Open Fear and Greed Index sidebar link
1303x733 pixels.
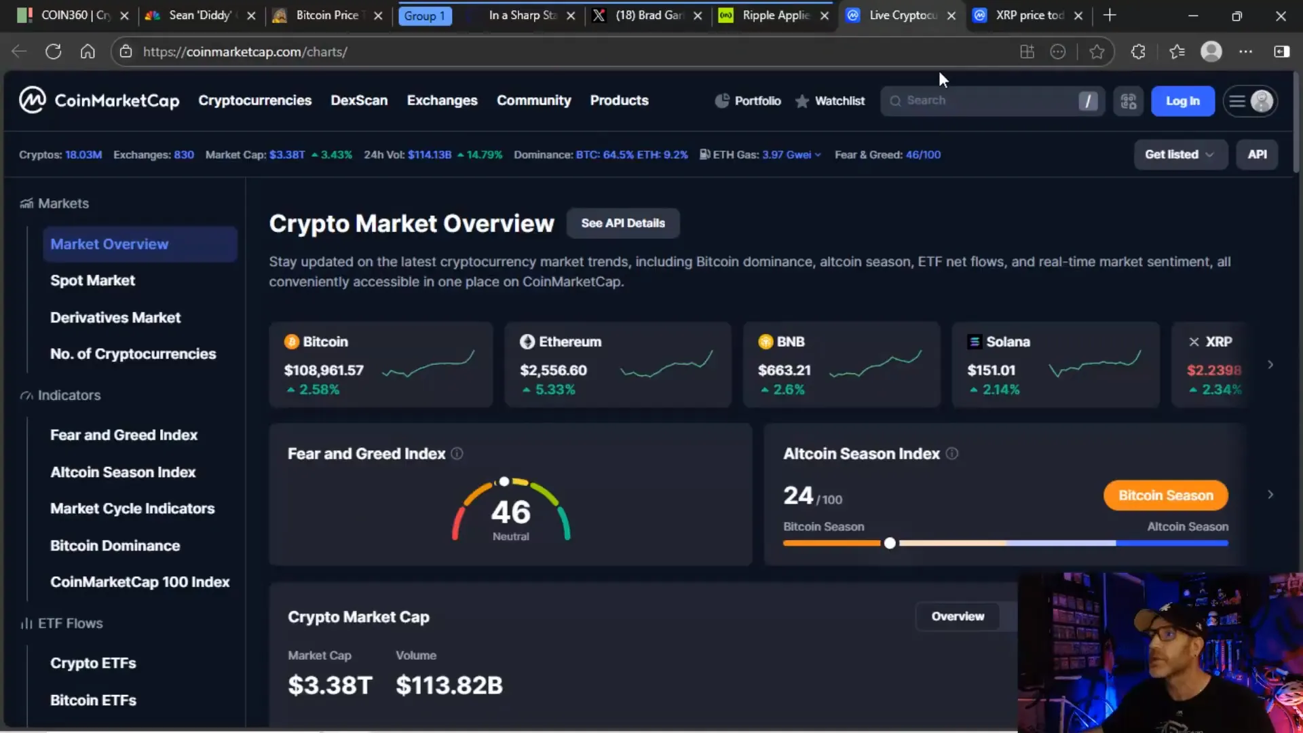pyautogui.click(x=124, y=435)
